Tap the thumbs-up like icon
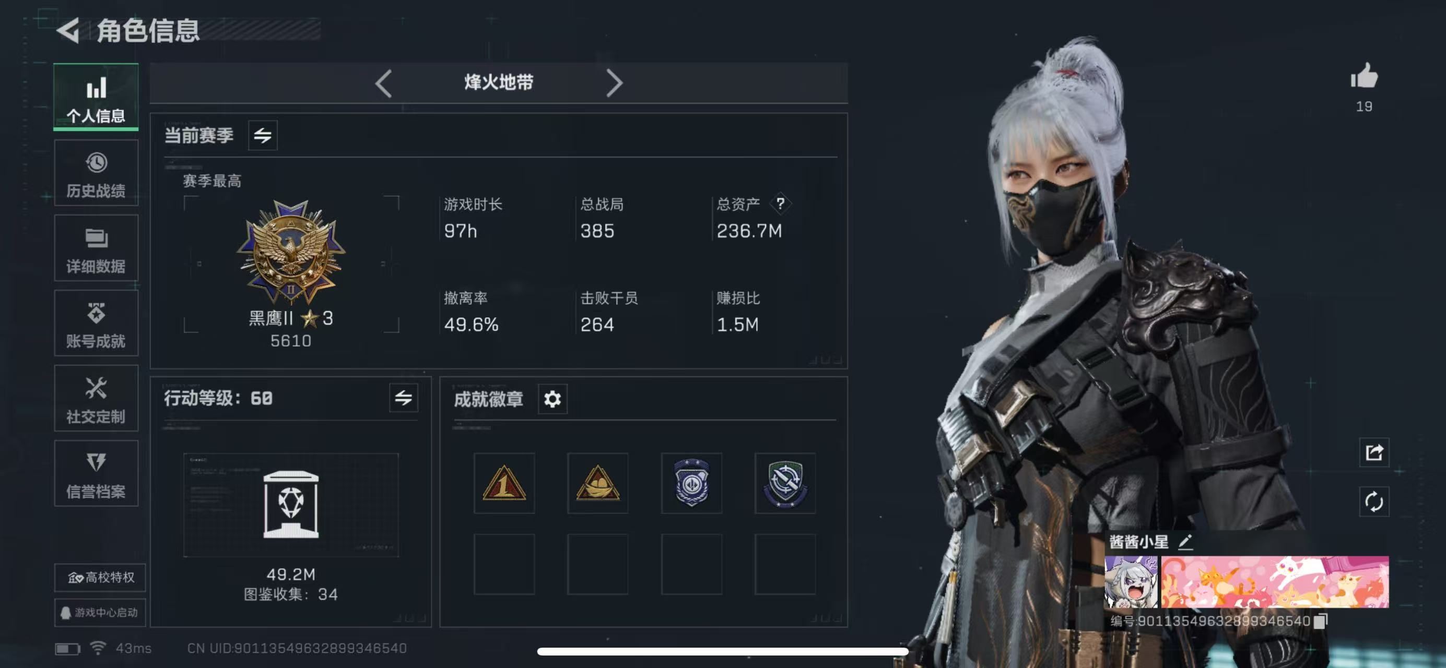The height and width of the screenshot is (668, 1446). (x=1364, y=76)
